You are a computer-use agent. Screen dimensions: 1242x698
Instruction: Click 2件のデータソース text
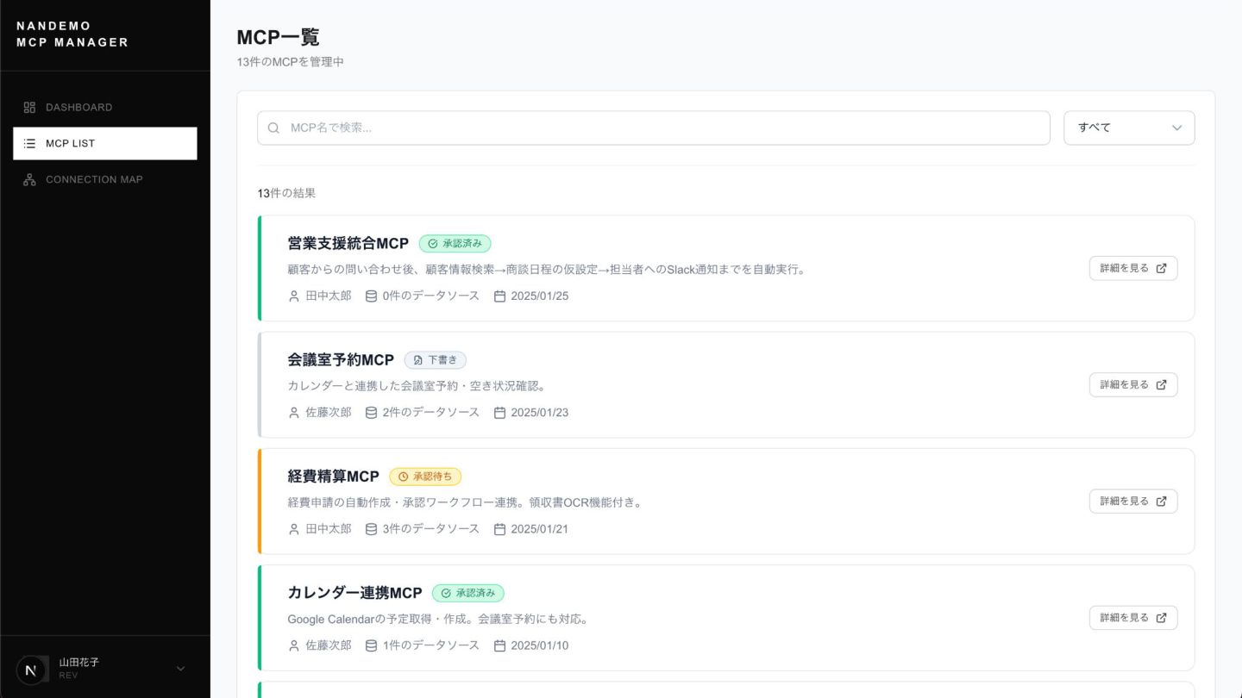[431, 412]
